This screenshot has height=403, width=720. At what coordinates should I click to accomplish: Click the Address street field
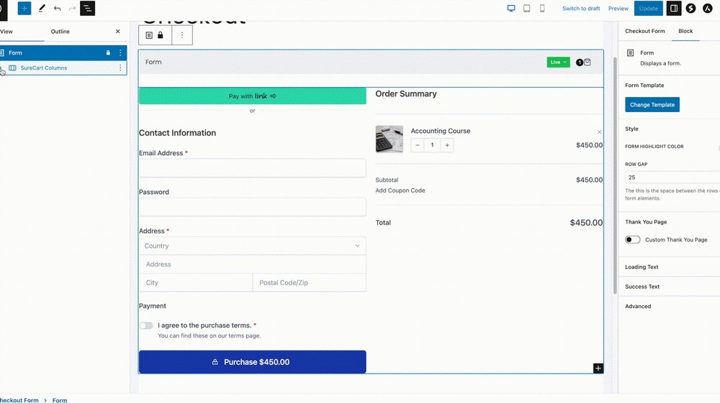(253, 264)
